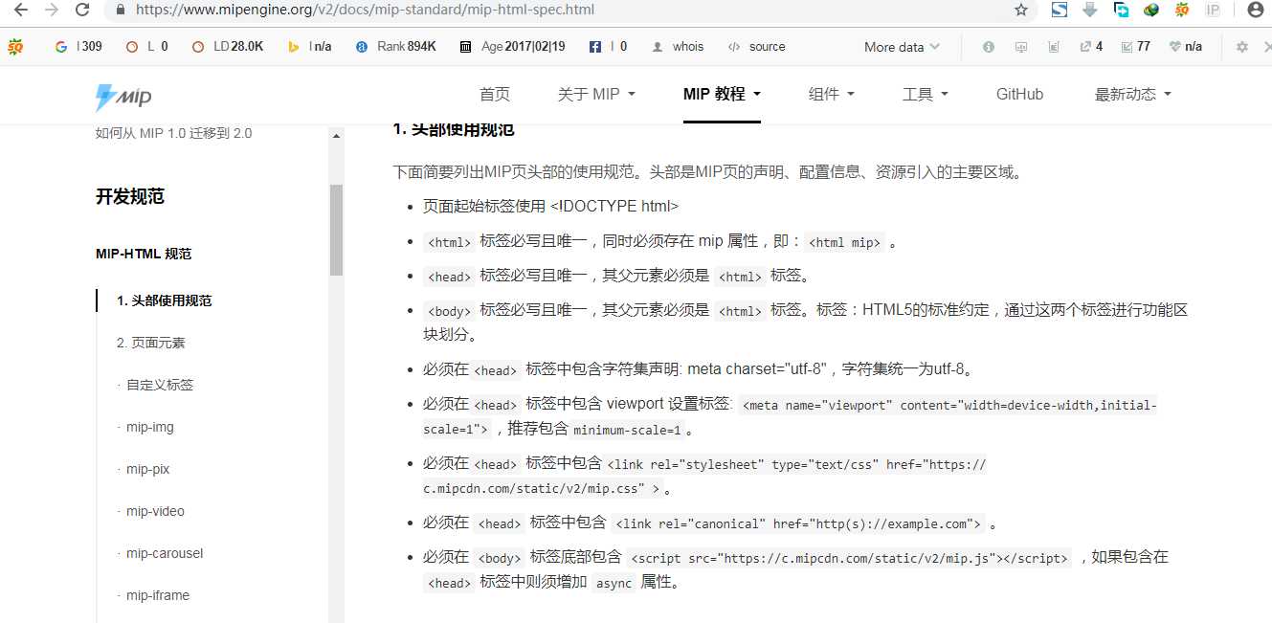
Task: Click the SEMrush L 0 parameter
Action: [146, 46]
